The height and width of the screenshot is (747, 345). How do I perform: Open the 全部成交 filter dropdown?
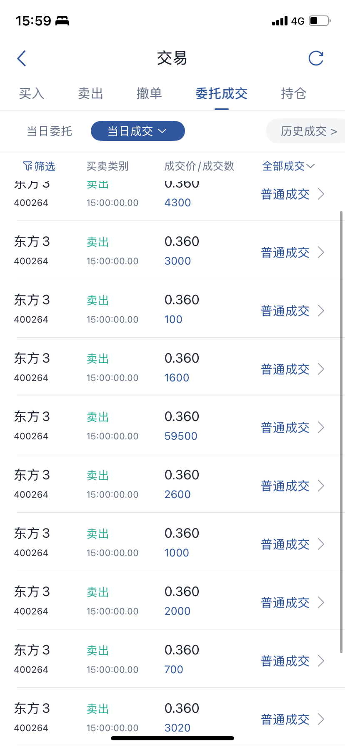(288, 166)
